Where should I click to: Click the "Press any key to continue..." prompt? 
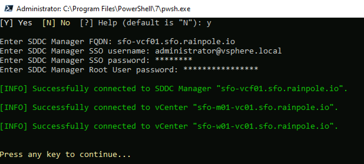65,155
